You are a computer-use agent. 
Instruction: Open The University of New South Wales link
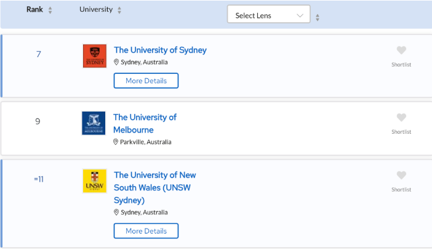[x=155, y=187]
